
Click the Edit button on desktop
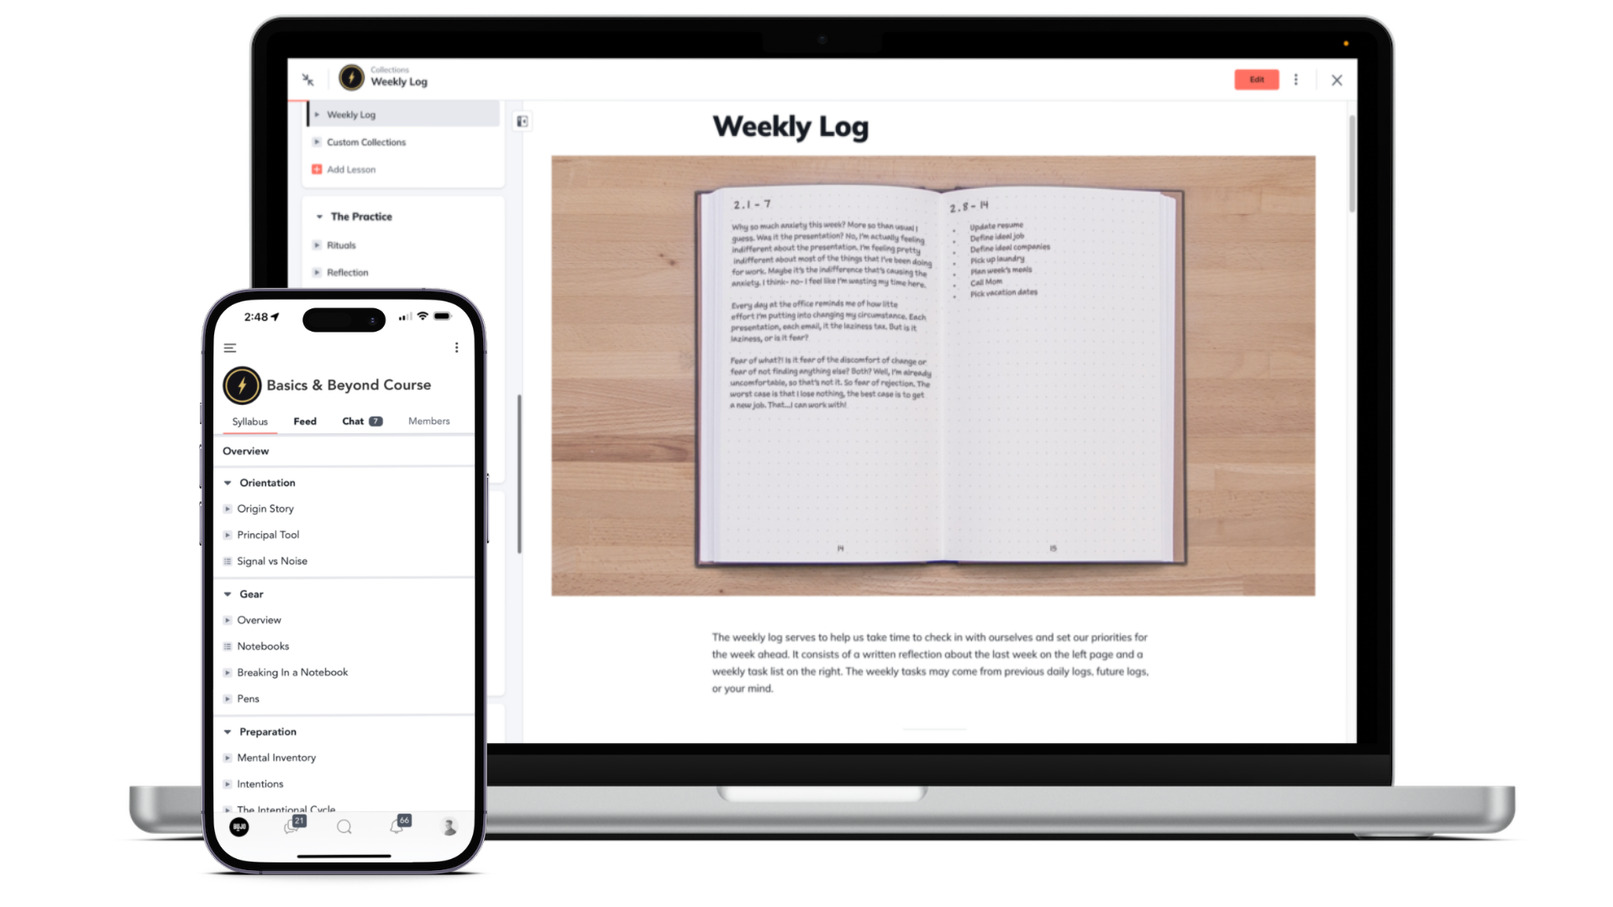pos(1256,79)
